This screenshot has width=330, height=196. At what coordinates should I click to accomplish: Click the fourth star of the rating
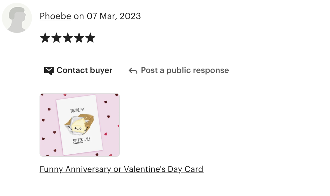pyautogui.click(x=79, y=38)
